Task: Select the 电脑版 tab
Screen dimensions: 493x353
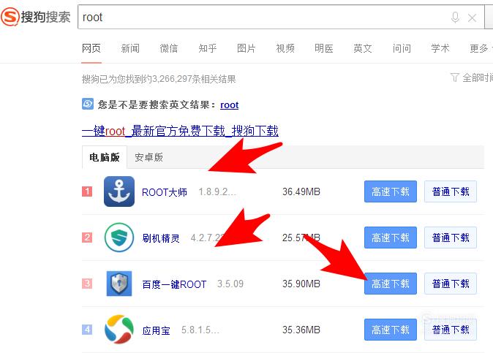Action: (105, 157)
